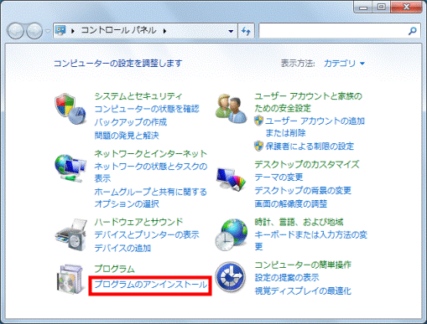This screenshot has height=324, width=427.
Task: Open the User Accounts people icon
Action: tap(231, 109)
